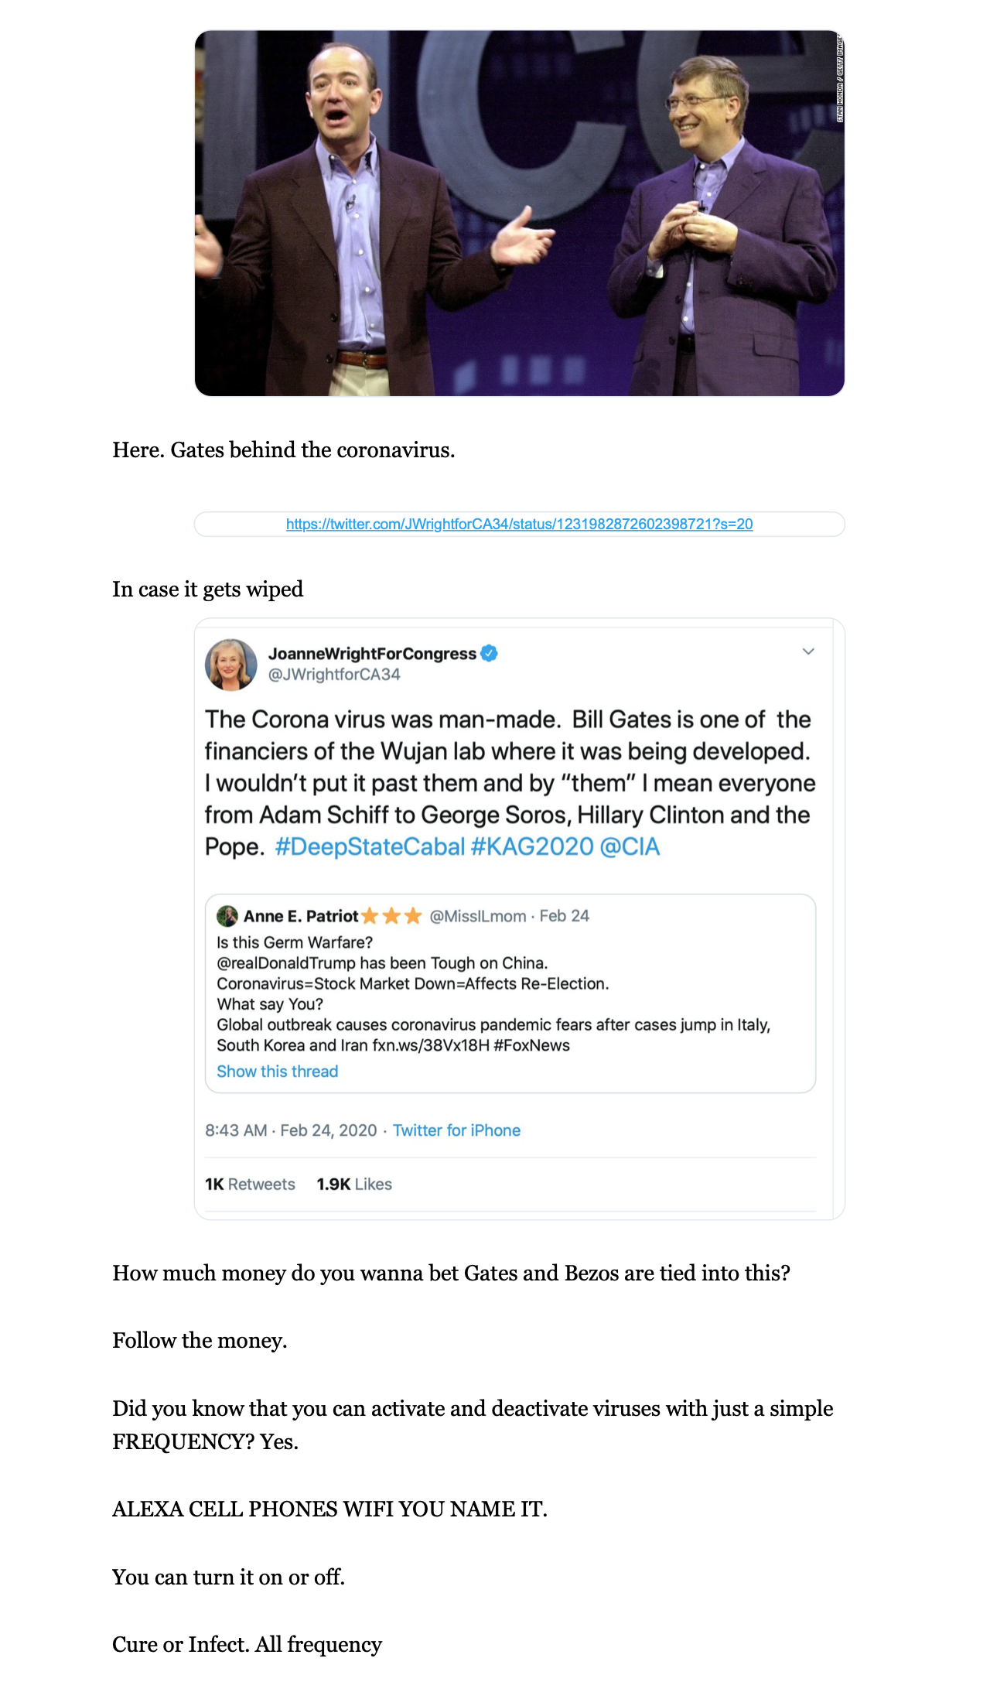Open the photo of two men on stage
This screenshot has width=990, height=1682.
(x=519, y=214)
